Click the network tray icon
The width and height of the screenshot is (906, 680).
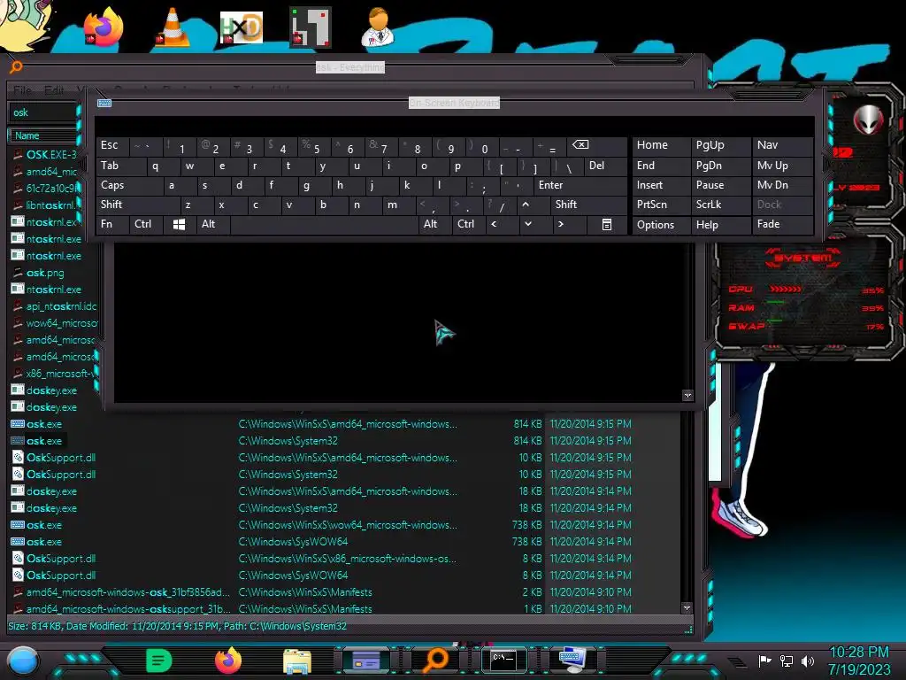pyautogui.click(x=787, y=661)
